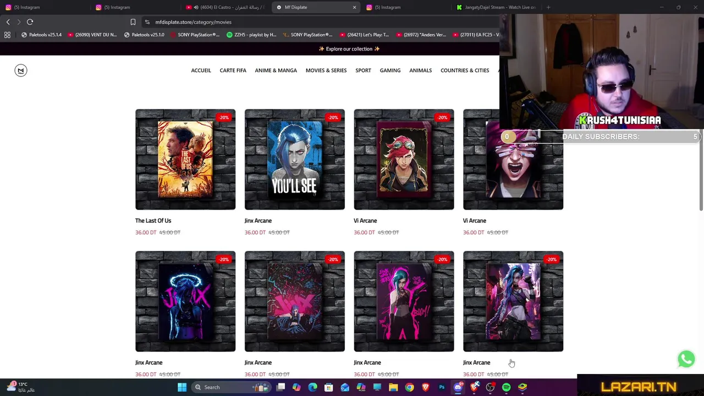Open Spotify from the taskbar
Screen dimensions: 704x396
(506, 387)
